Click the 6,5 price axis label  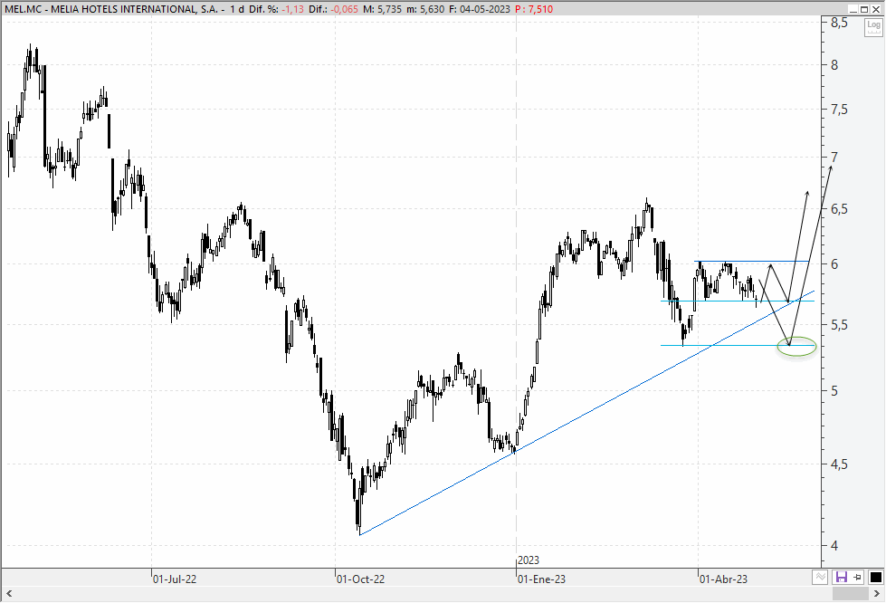pos(839,209)
